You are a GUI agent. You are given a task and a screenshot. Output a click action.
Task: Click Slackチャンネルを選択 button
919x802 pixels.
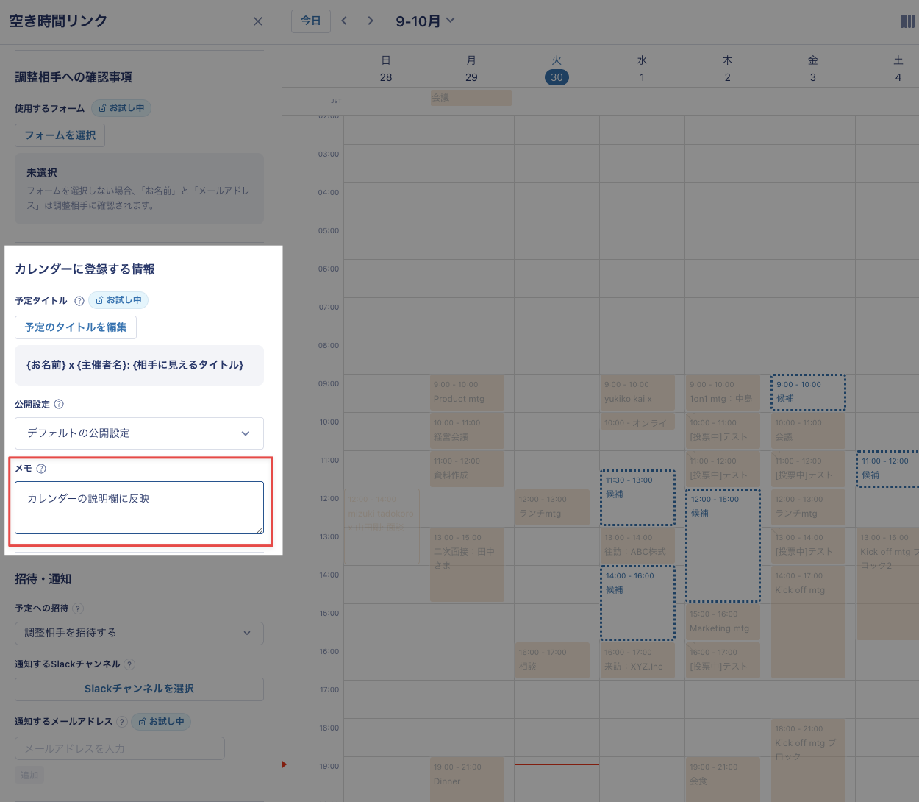139,689
